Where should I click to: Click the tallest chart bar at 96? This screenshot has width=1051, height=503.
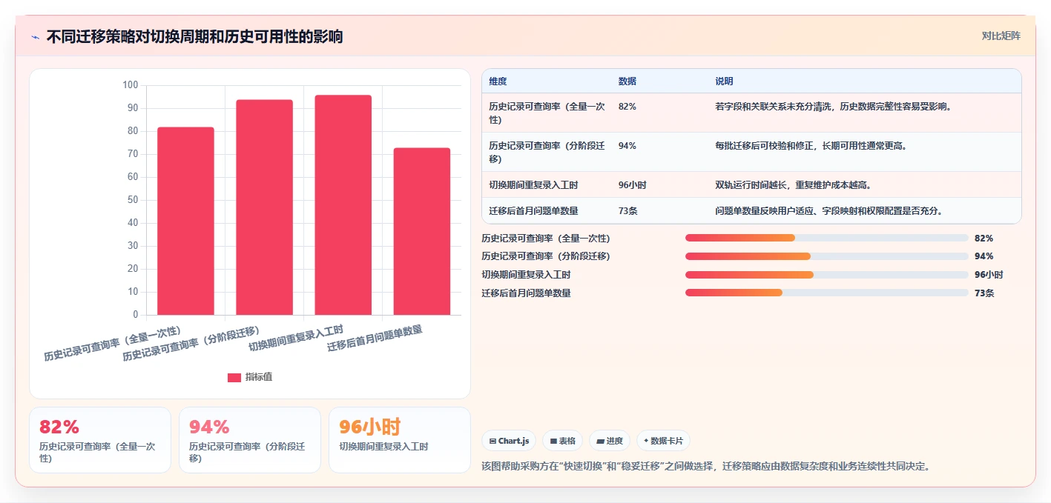click(x=343, y=205)
